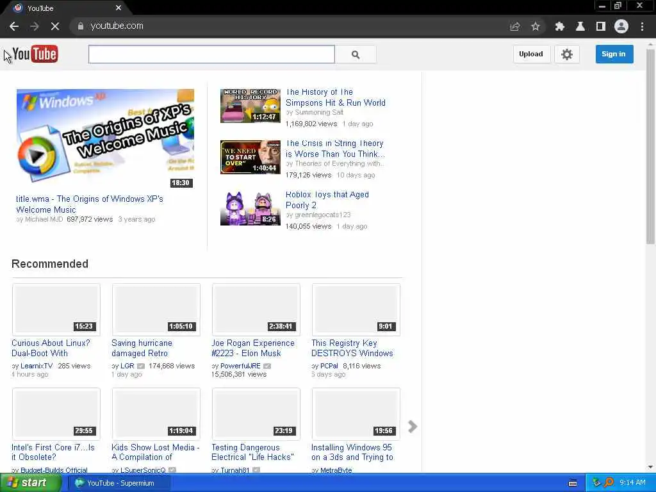
Task: Visit the LearnixTV channel link
Action: (x=37, y=366)
